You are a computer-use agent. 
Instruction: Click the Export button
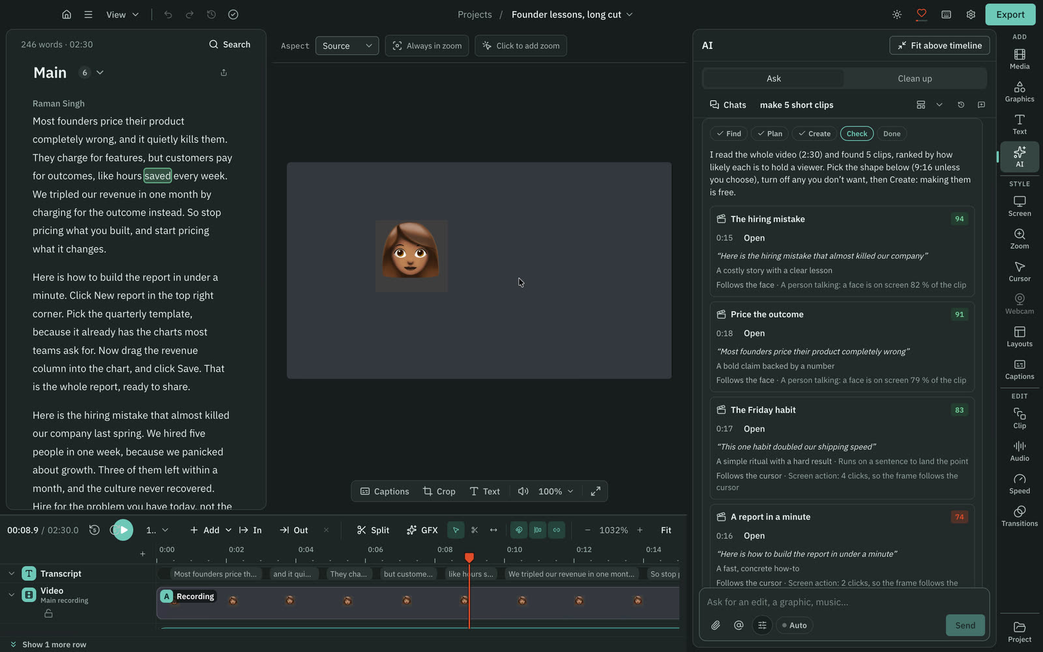1010,14
